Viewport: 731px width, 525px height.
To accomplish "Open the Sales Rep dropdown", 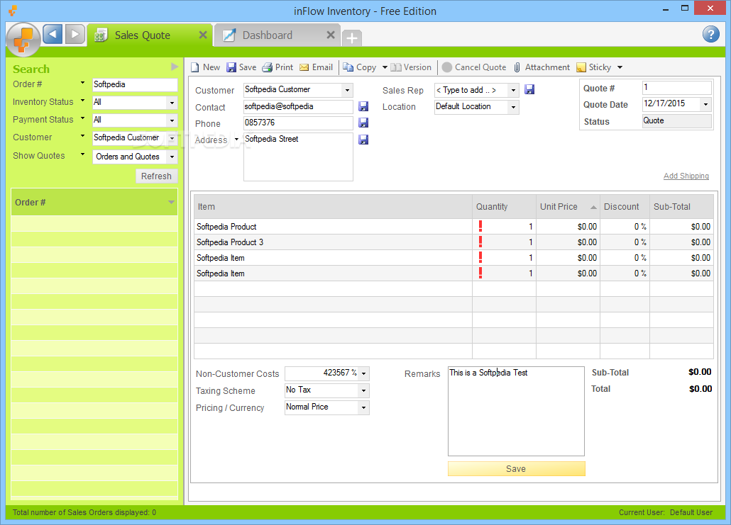I will (513, 90).
